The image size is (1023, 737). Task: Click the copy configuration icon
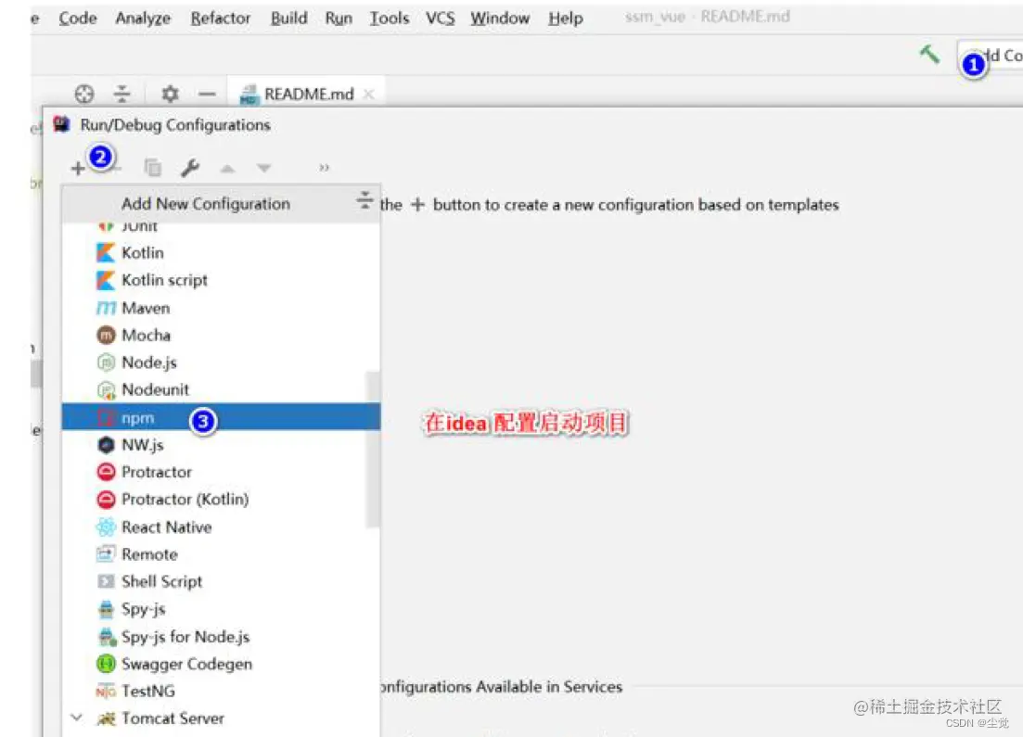153,168
